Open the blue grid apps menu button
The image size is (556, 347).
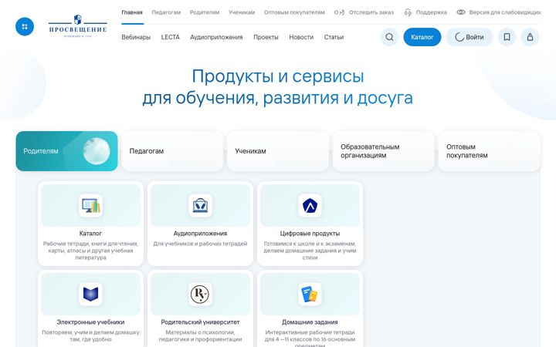(25, 26)
